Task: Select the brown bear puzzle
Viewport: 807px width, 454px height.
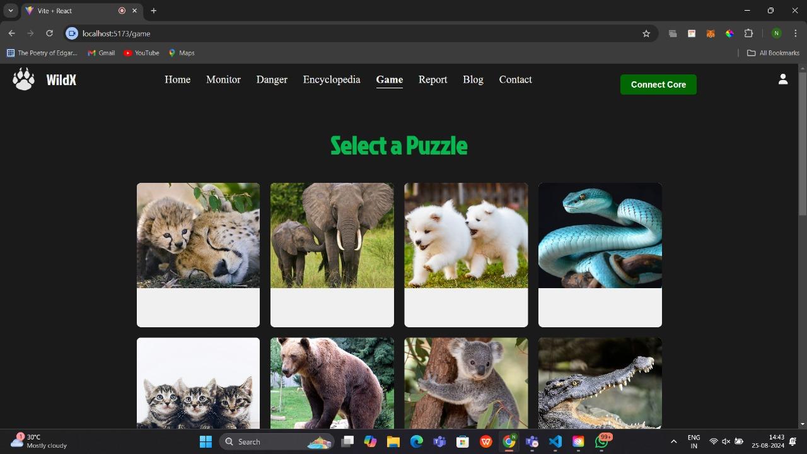Action: 332,383
